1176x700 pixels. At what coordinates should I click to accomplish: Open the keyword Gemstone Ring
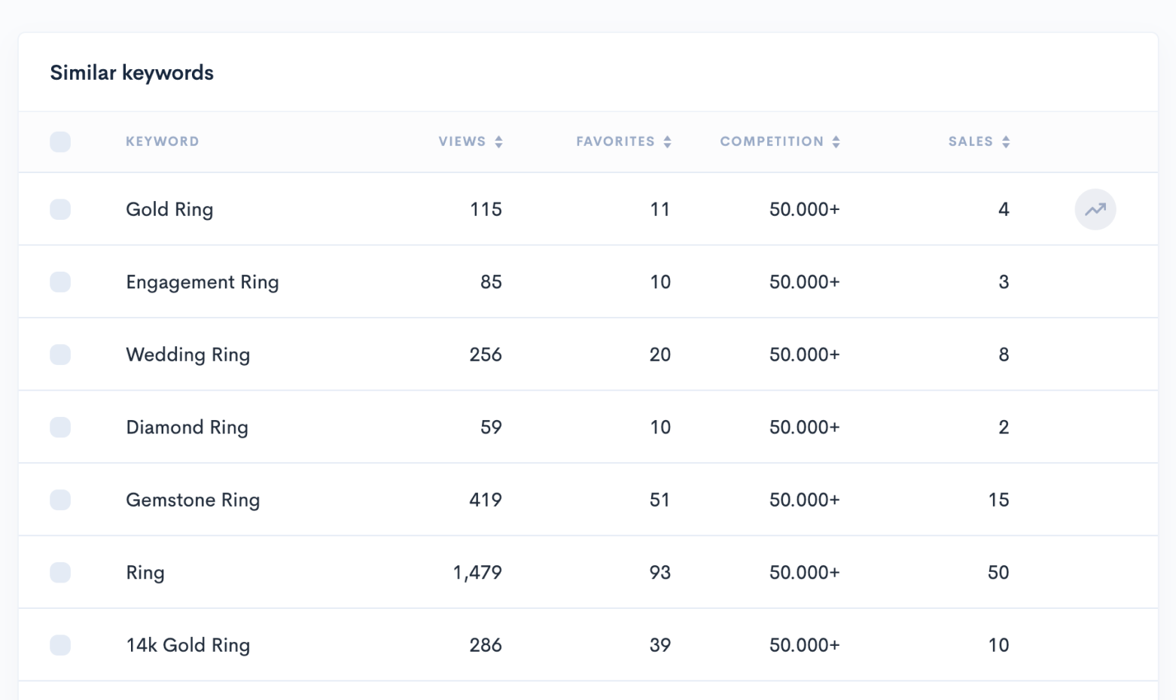tap(193, 499)
